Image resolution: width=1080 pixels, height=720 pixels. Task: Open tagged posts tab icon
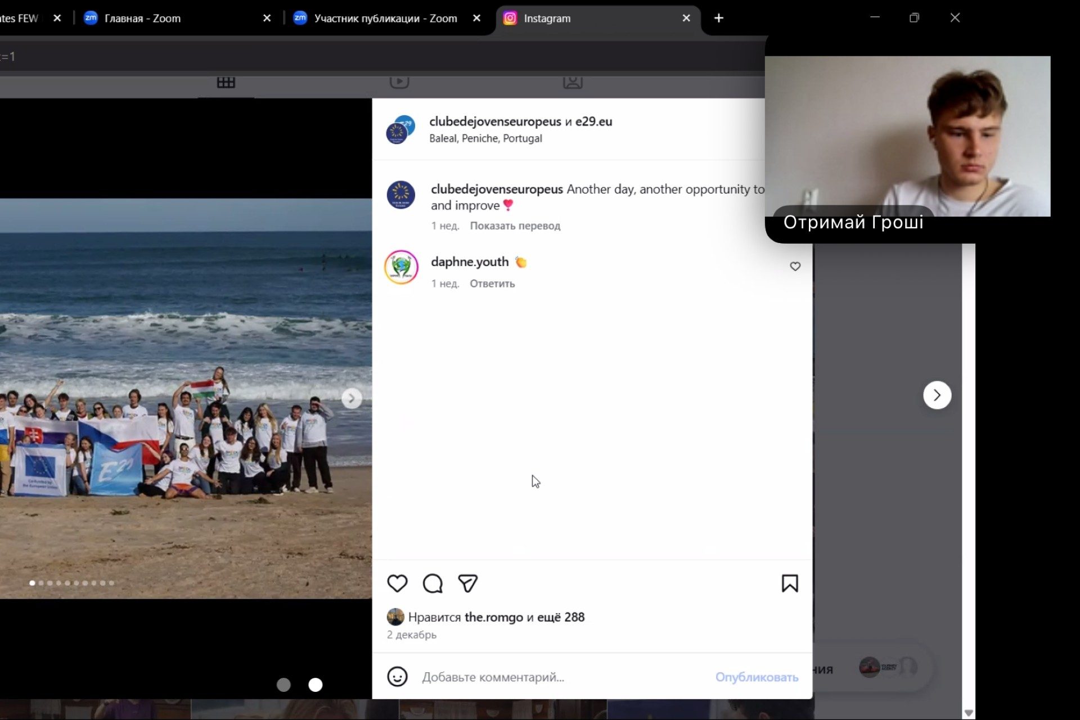coord(573,82)
